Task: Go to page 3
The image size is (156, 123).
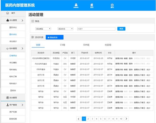Action: coord(92,119)
